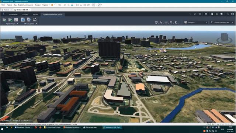Open the Правка menu in VMware

[x=9, y=5]
